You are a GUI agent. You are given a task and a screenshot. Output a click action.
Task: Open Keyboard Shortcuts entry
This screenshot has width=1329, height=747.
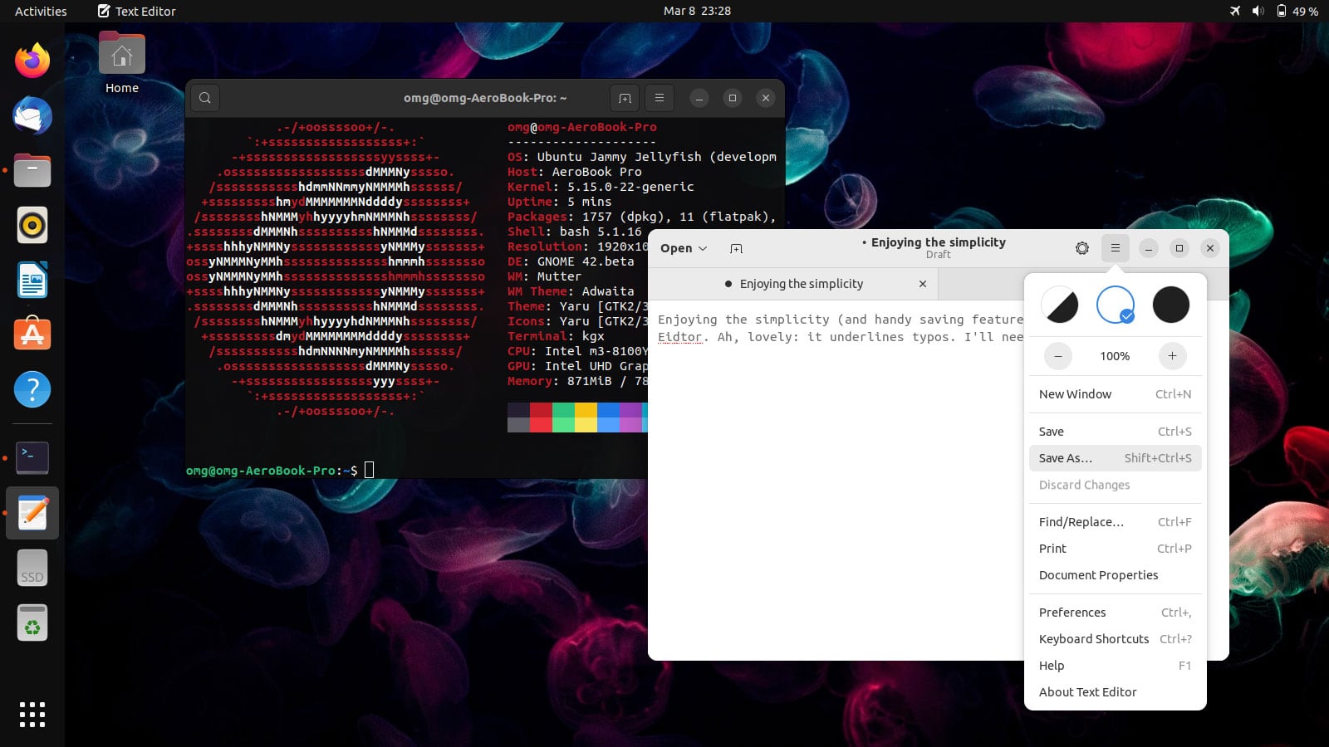point(1115,639)
